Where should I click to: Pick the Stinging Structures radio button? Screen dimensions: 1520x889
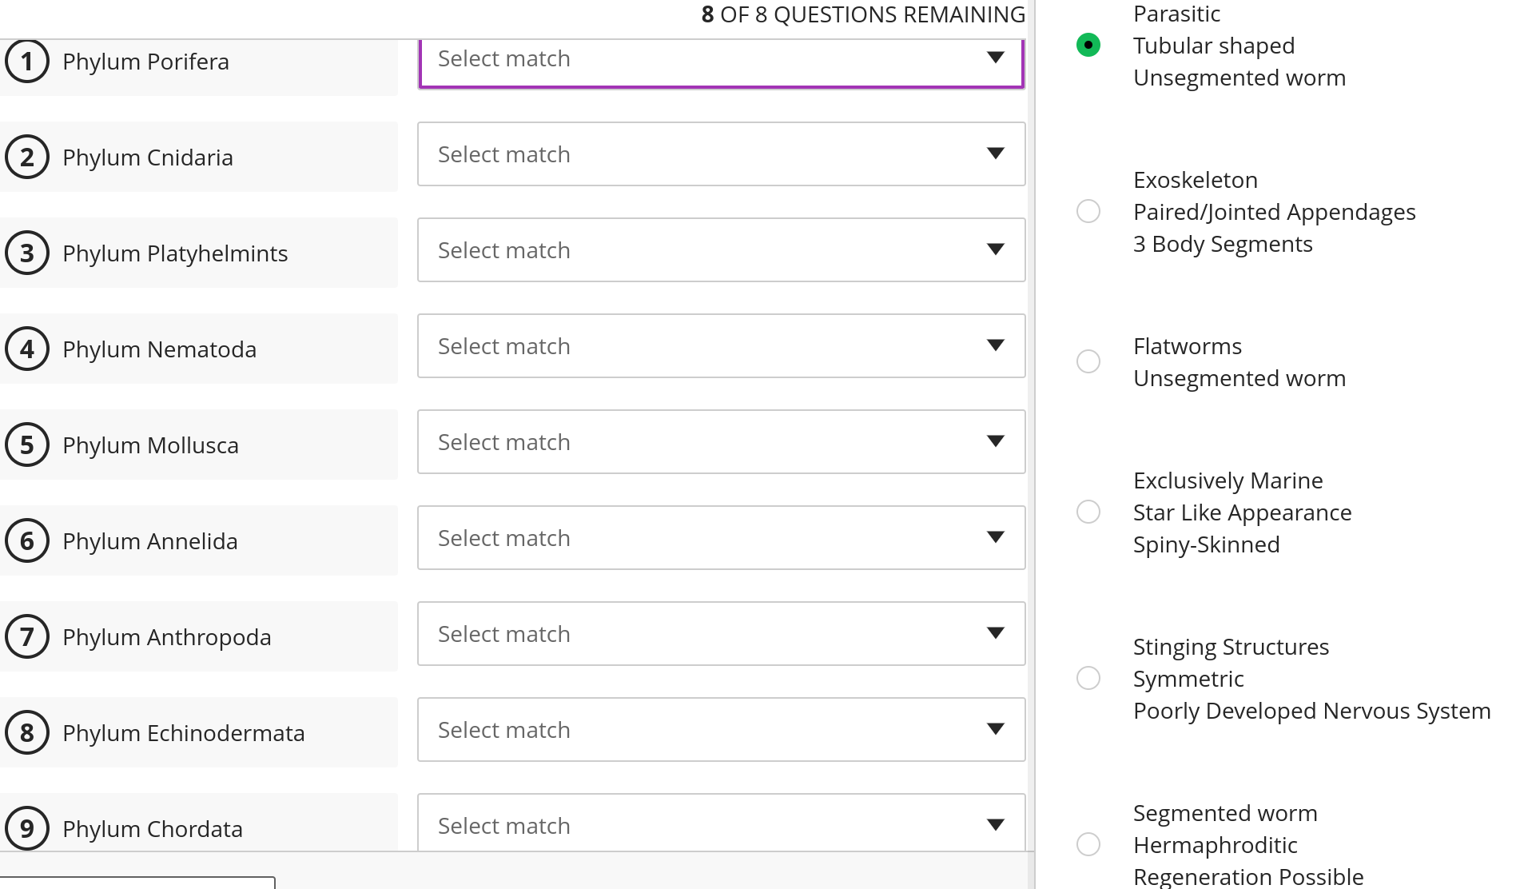point(1088,678)
